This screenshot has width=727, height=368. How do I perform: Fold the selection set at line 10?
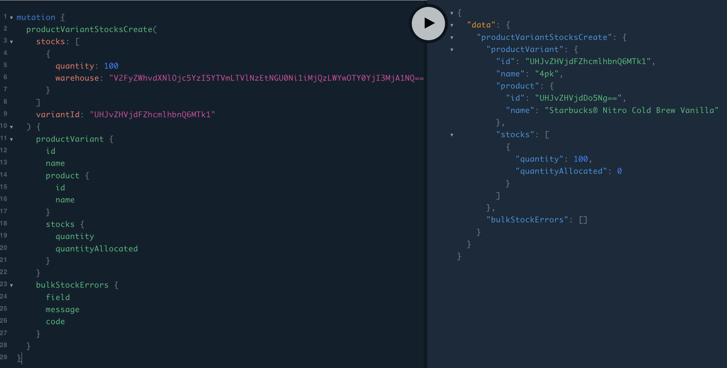tap(11, 127)
